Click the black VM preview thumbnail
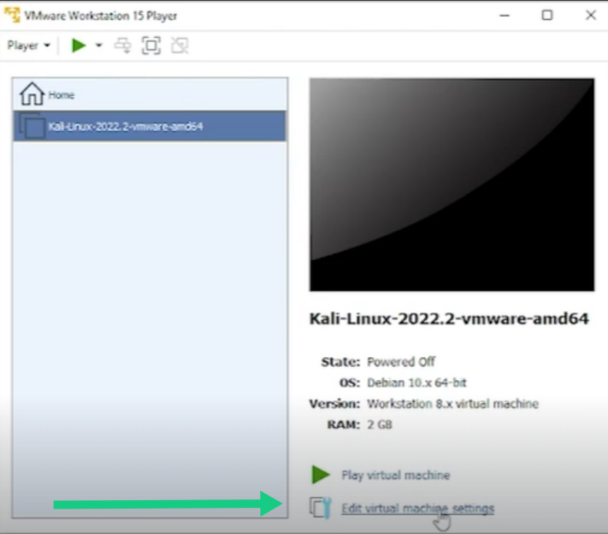 [452, 185]
